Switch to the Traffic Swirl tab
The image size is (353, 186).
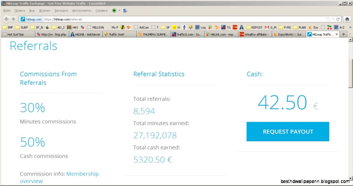pos(119,34)
